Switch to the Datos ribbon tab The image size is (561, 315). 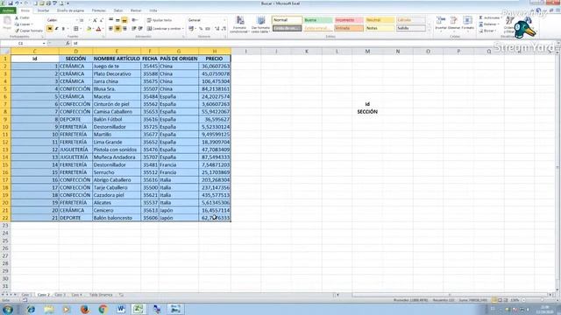tap(118, 10)
